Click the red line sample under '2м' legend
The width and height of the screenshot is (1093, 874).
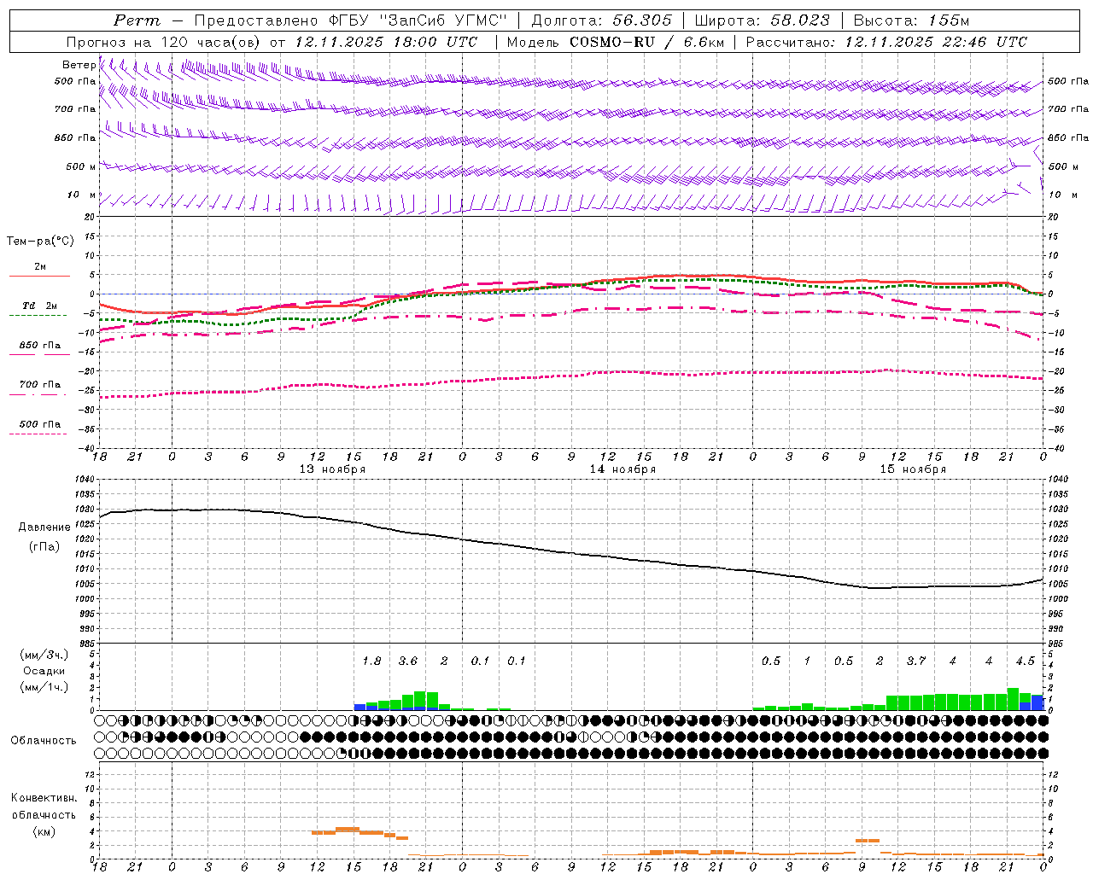coord(38,276)
